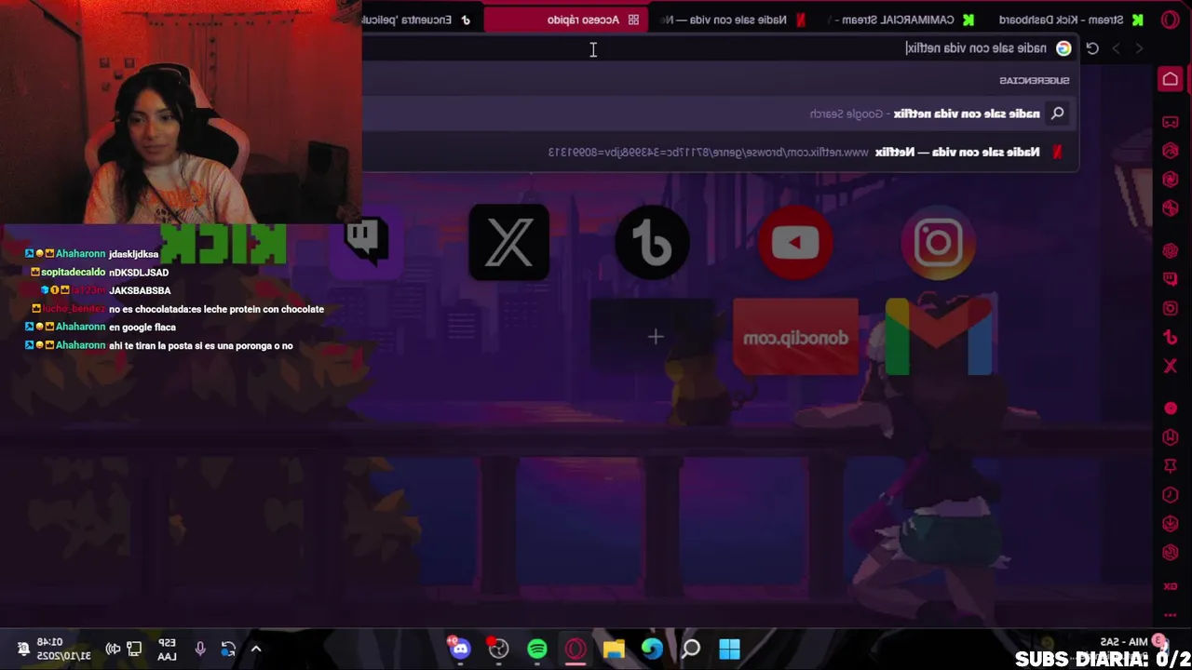Open the GX Corner controller icon in sidebar
1192x670 pixels.
(x=1171, y=122)
